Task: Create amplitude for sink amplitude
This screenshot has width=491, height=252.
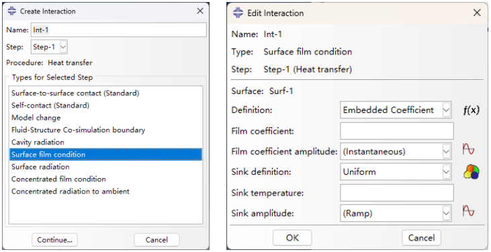Action: (468, 211)
